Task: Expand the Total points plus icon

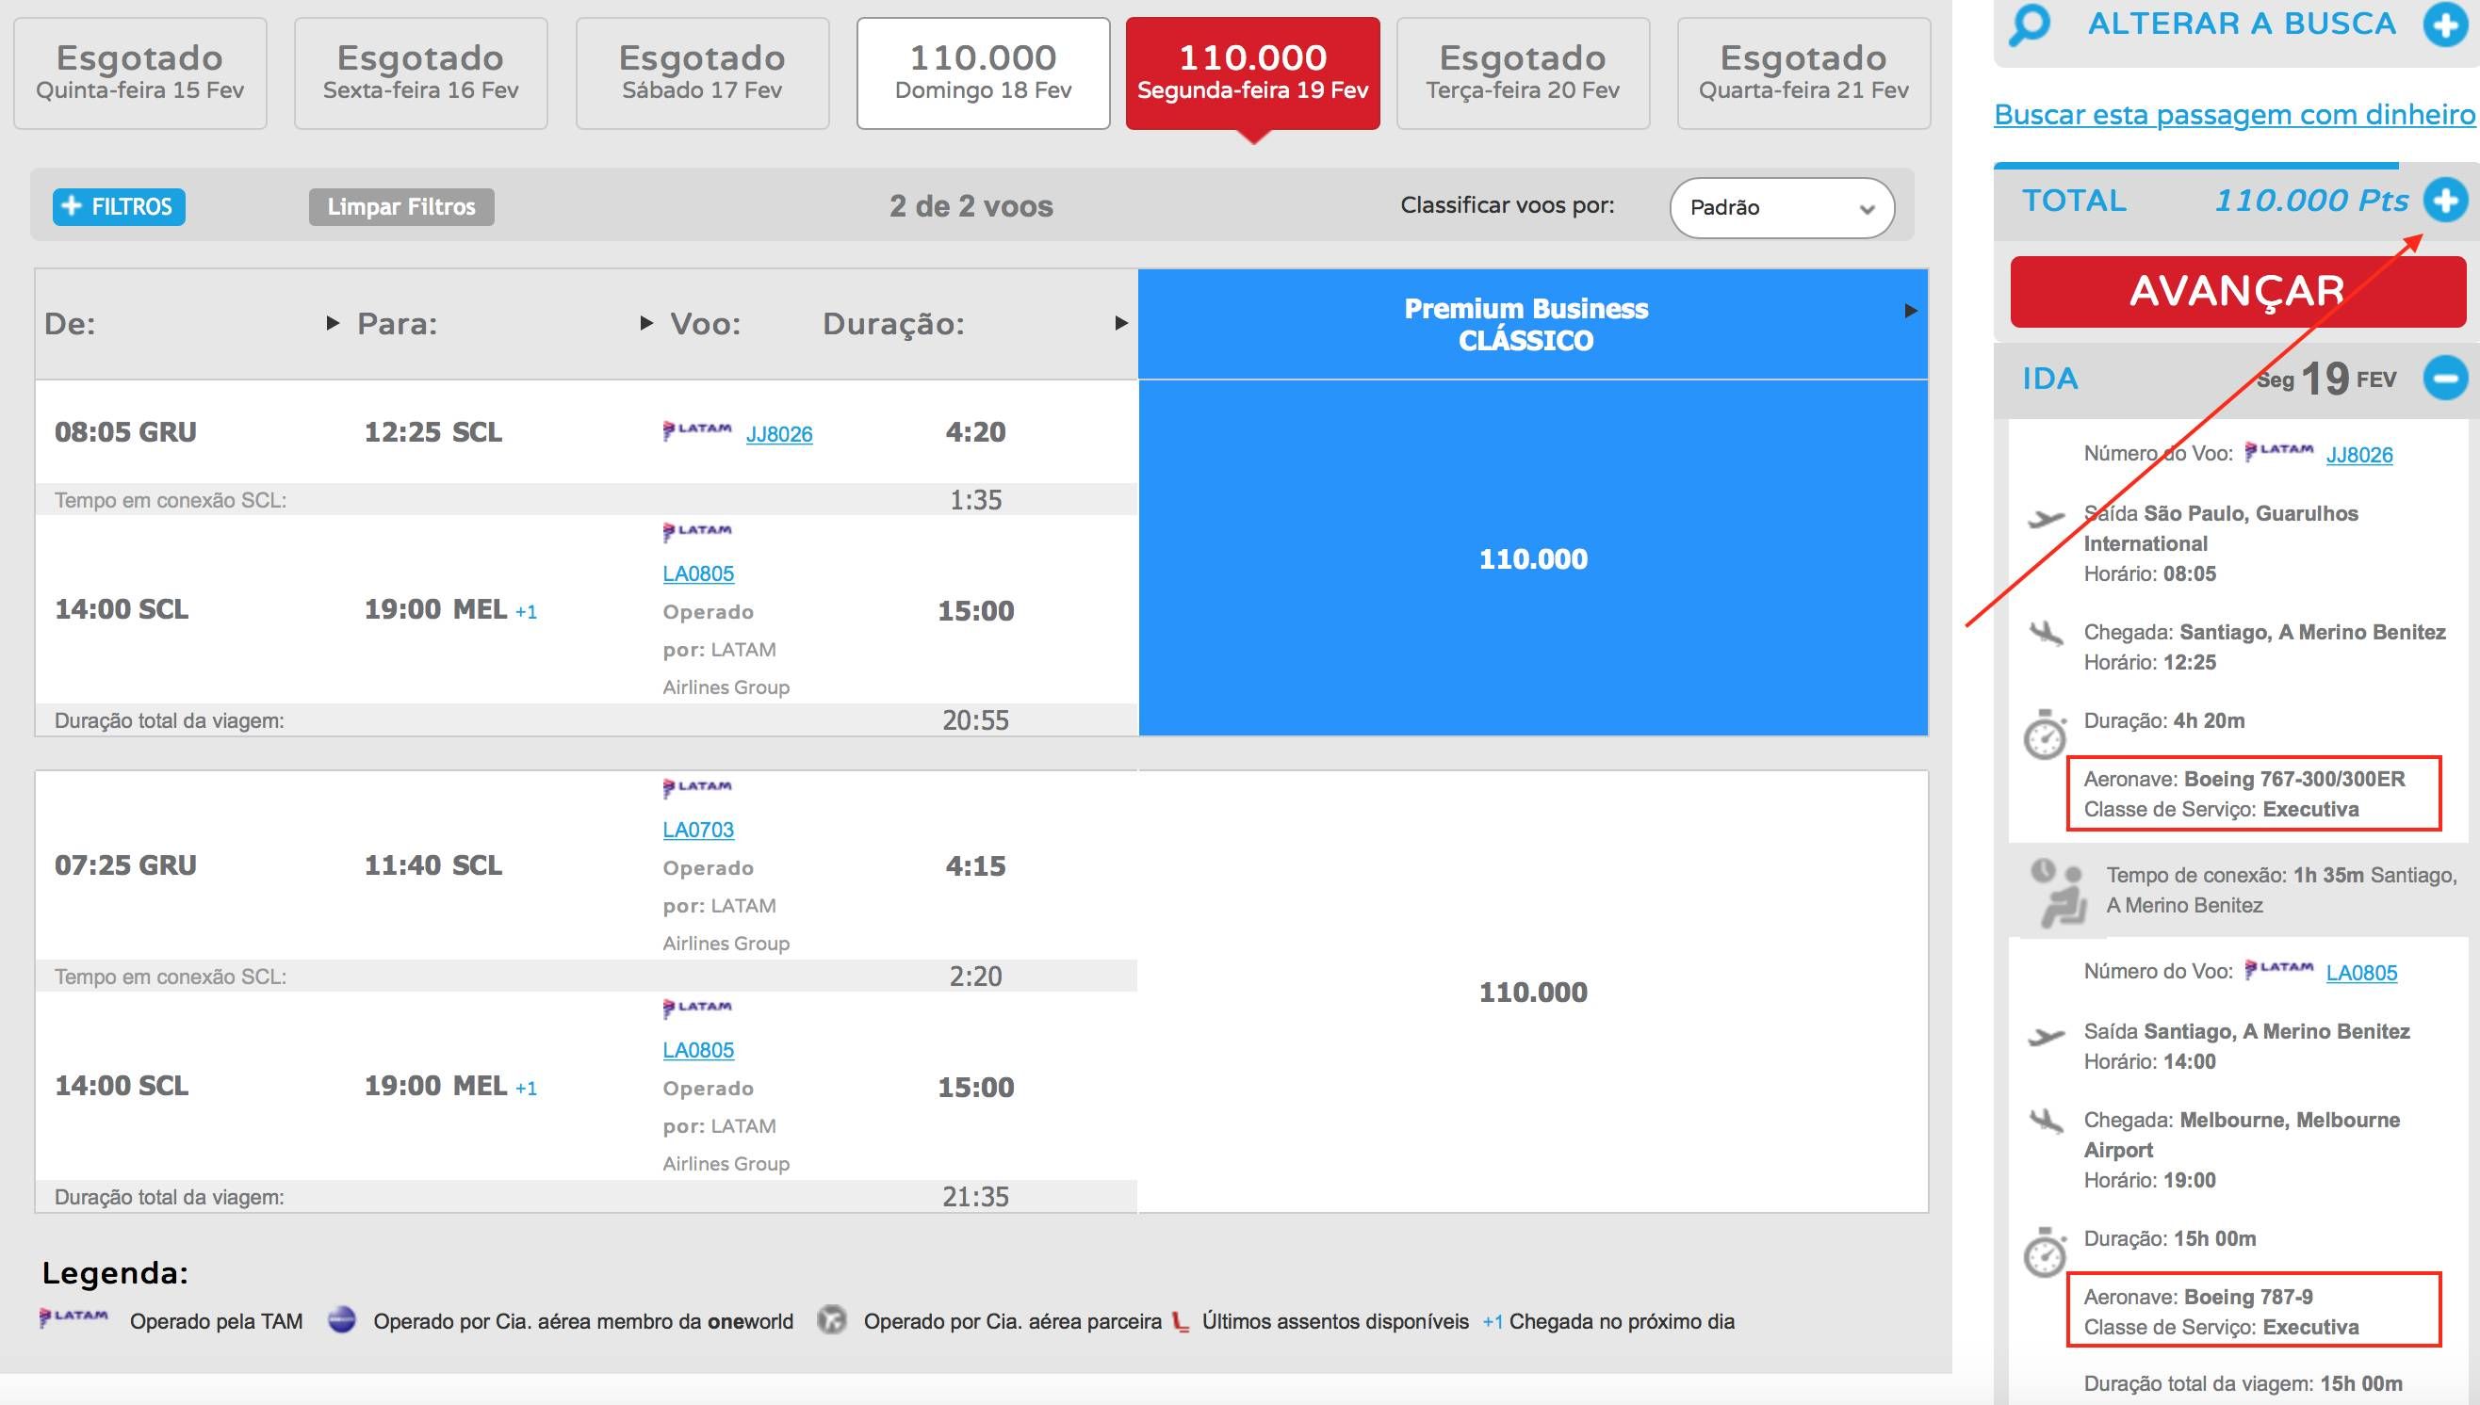Action: (x=2445, y=201)
